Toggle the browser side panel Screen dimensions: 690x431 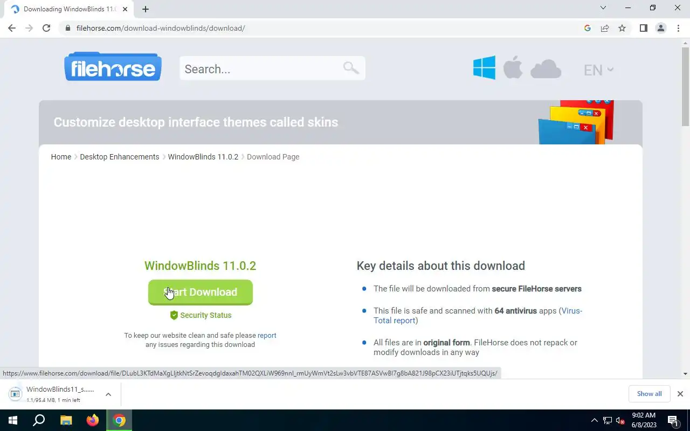pyautogui.click(x=644, y=28)
